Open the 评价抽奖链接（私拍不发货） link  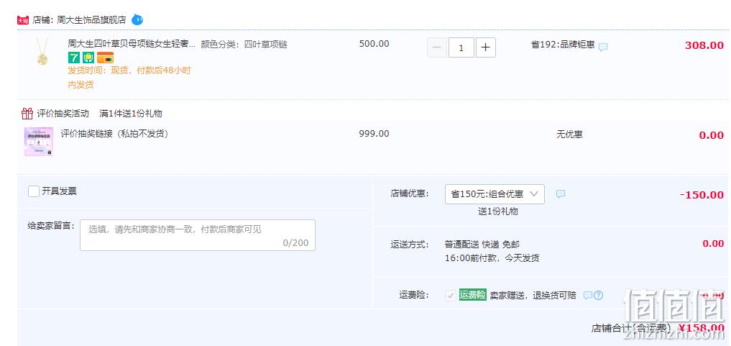click(x=114, y=134)
